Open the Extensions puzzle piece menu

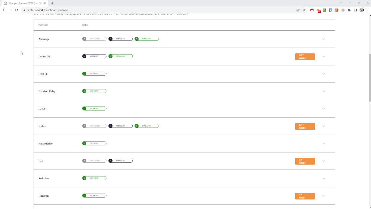point(349,10)
